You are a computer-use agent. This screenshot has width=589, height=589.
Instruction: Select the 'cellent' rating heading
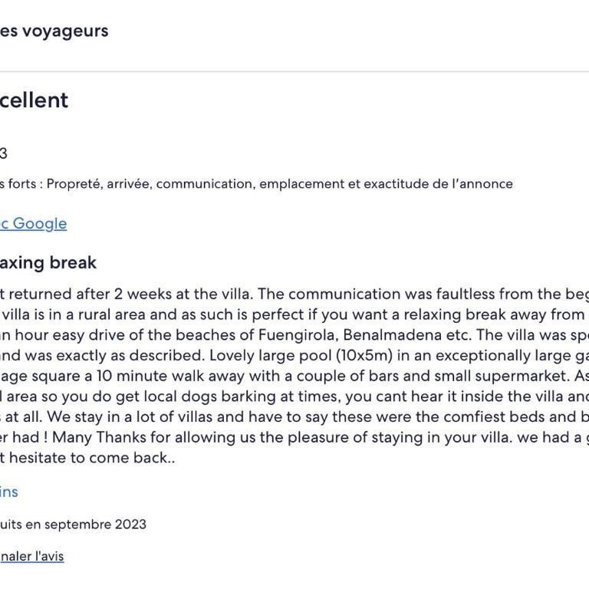pyautogui.click(x=34, y=100)
